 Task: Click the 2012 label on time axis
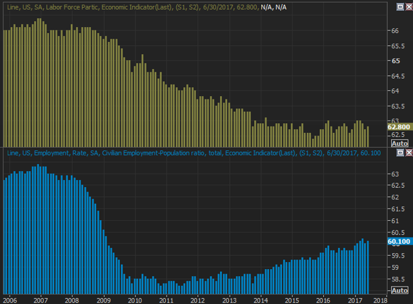pos(197,300)
